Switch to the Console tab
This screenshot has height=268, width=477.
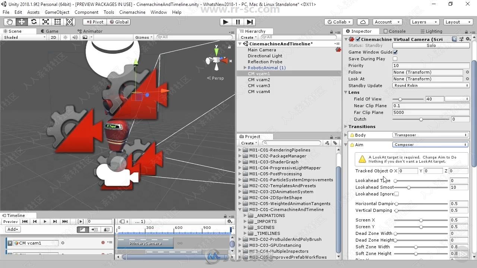pyautogui.click(x=394, y=31)
